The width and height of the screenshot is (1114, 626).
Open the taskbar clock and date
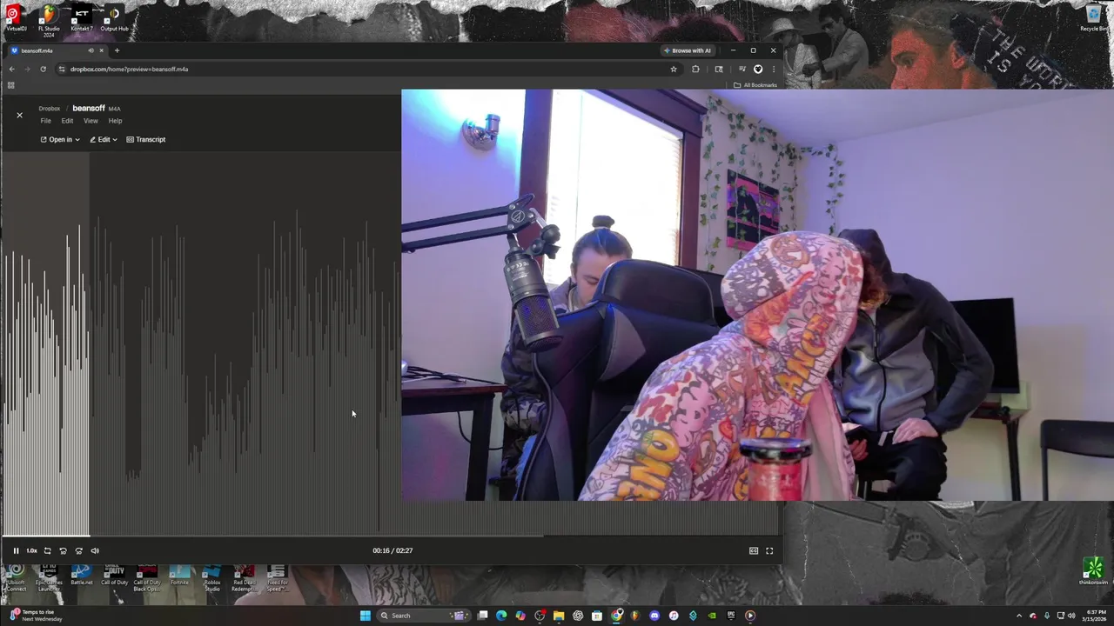(x=1096, y=616)
